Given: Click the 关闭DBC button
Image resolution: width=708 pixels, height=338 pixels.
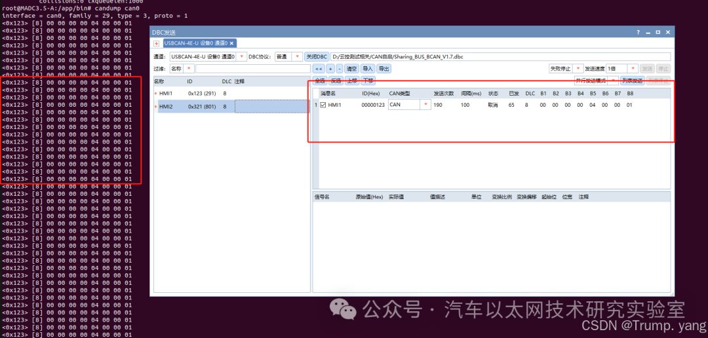Looking at the screenshot, I should [317, 57].
